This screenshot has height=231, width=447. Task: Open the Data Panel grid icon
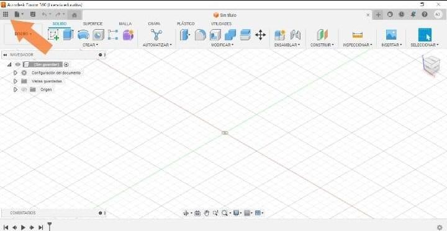[x=5, y=14]
